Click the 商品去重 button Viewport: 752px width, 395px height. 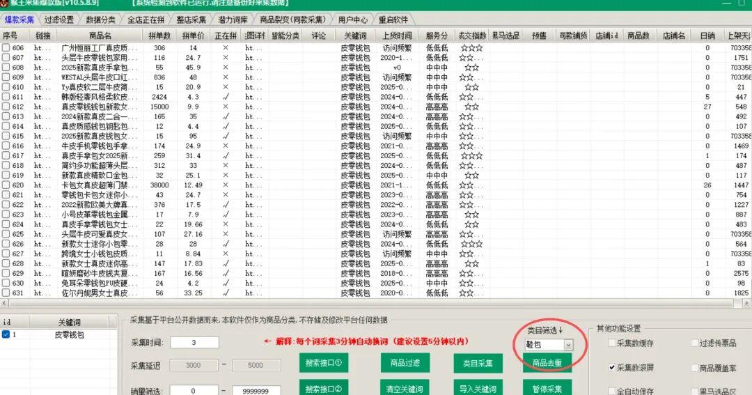pyautogui.click(x=547, y=363)
